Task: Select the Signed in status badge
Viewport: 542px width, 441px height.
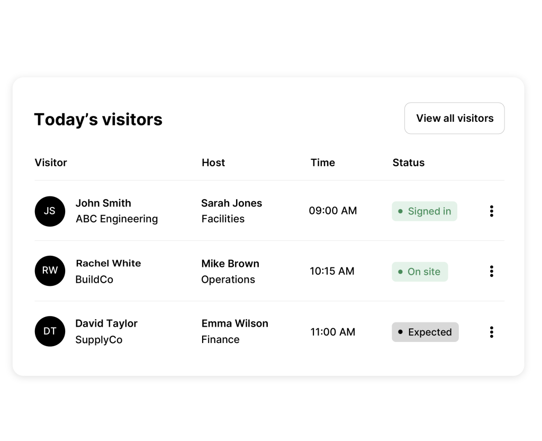Action: (x=424, y=211)
